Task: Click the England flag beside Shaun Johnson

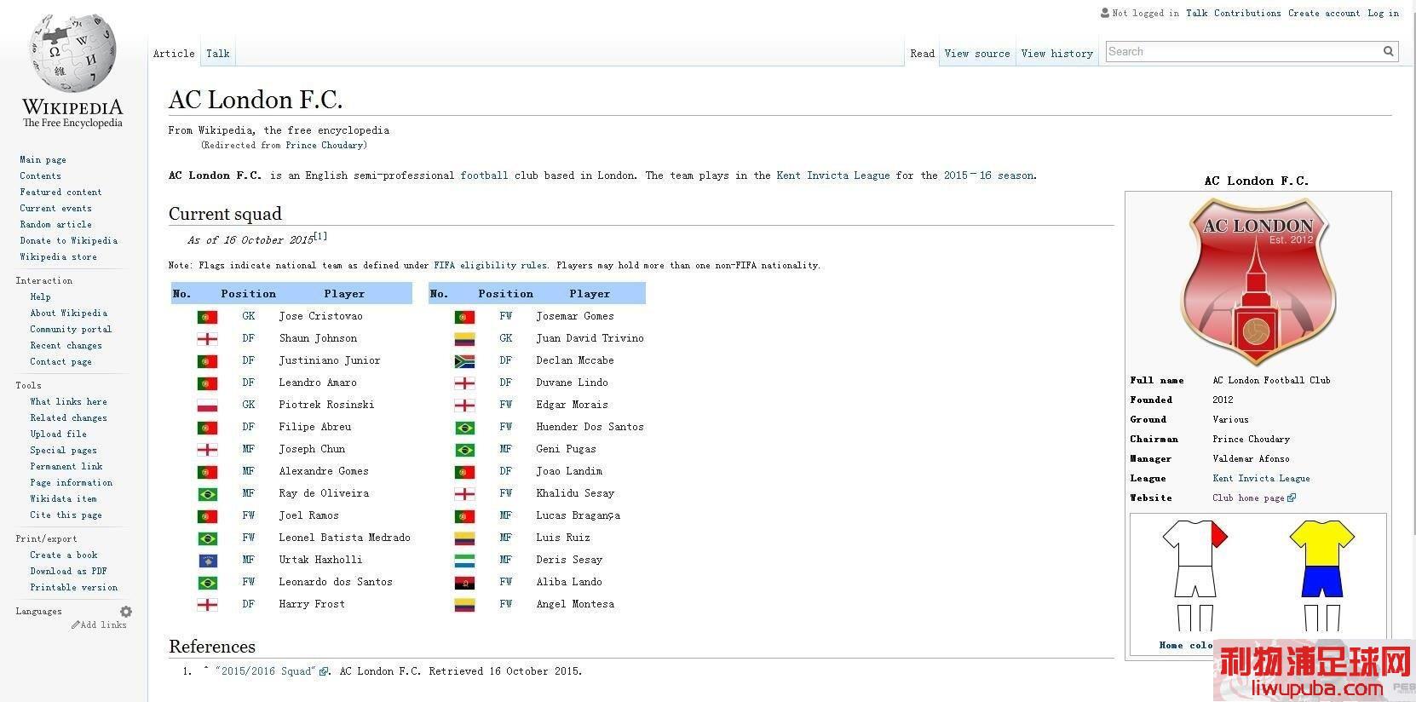Action: (207, 339)
